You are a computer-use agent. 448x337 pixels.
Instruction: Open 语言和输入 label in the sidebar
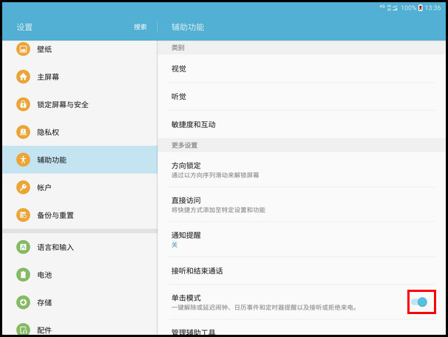(x=55, y=248)
